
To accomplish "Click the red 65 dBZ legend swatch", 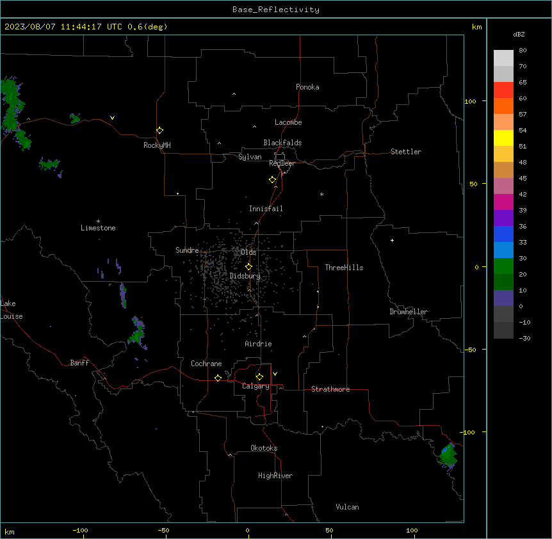I will 503,90.
